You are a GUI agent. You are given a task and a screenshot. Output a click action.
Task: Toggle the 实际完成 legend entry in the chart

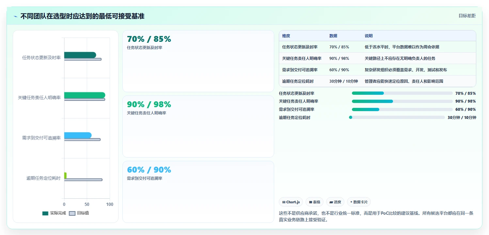pyautogui.click(x=54, y=213)
